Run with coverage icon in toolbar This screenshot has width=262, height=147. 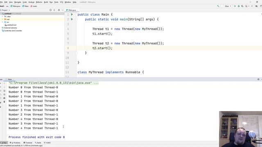242,6
